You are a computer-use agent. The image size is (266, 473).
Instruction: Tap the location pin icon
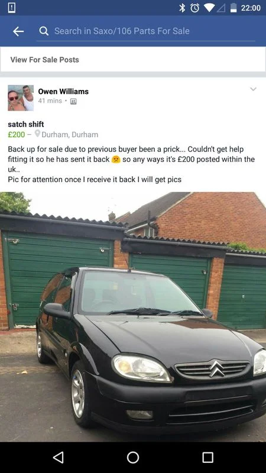point(37,134)
